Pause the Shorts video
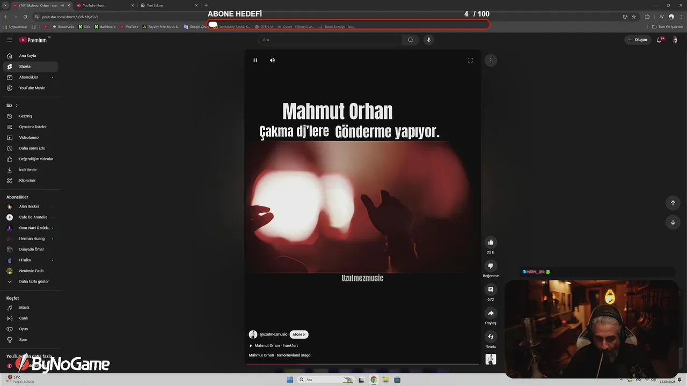Viewport: 687px width, 386px height. click(255, 61)
